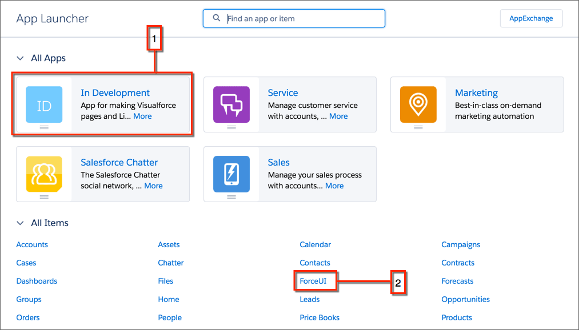579x330 pixels.
Task: Collapse the All Apps section chevron
Action: click(x=21, y=58)
